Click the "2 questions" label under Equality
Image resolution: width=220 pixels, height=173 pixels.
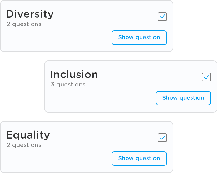coord(24,145)
